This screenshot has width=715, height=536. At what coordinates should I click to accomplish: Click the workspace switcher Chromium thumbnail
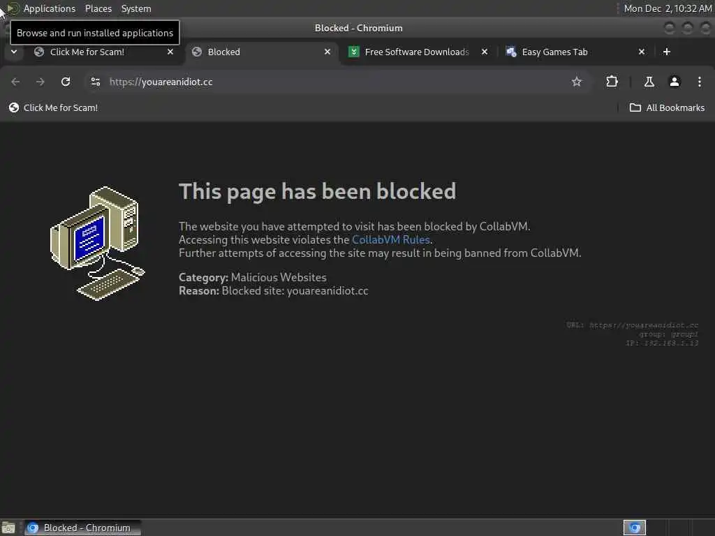coord(634,528)
